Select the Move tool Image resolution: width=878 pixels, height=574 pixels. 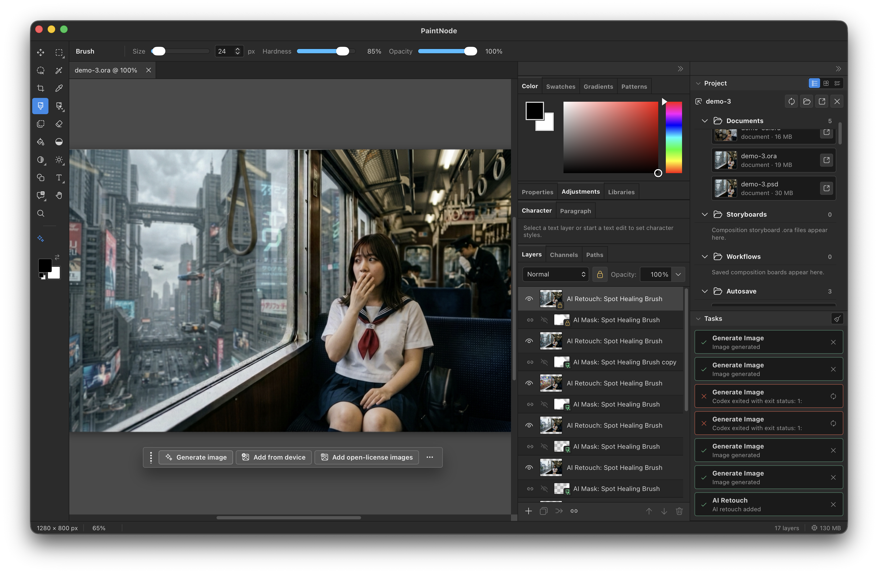click(41, 52)
